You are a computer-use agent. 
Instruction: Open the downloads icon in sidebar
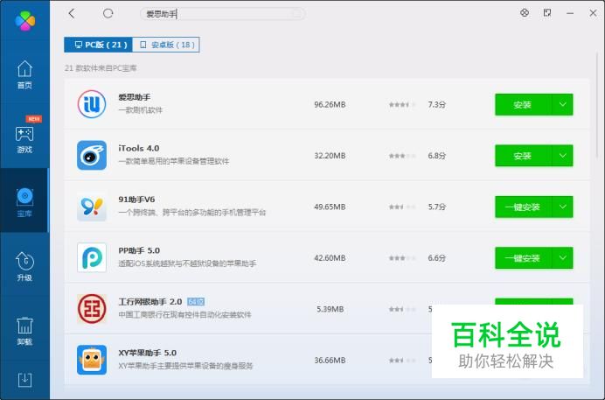click(24, 381)
